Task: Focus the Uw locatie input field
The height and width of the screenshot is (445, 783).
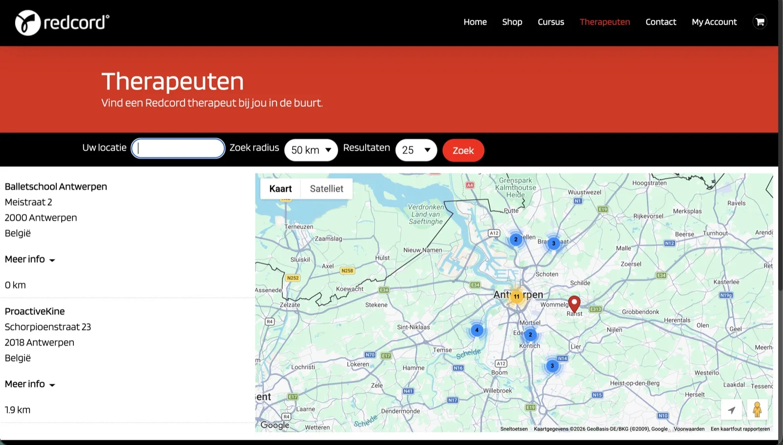Action: point(178,148)
